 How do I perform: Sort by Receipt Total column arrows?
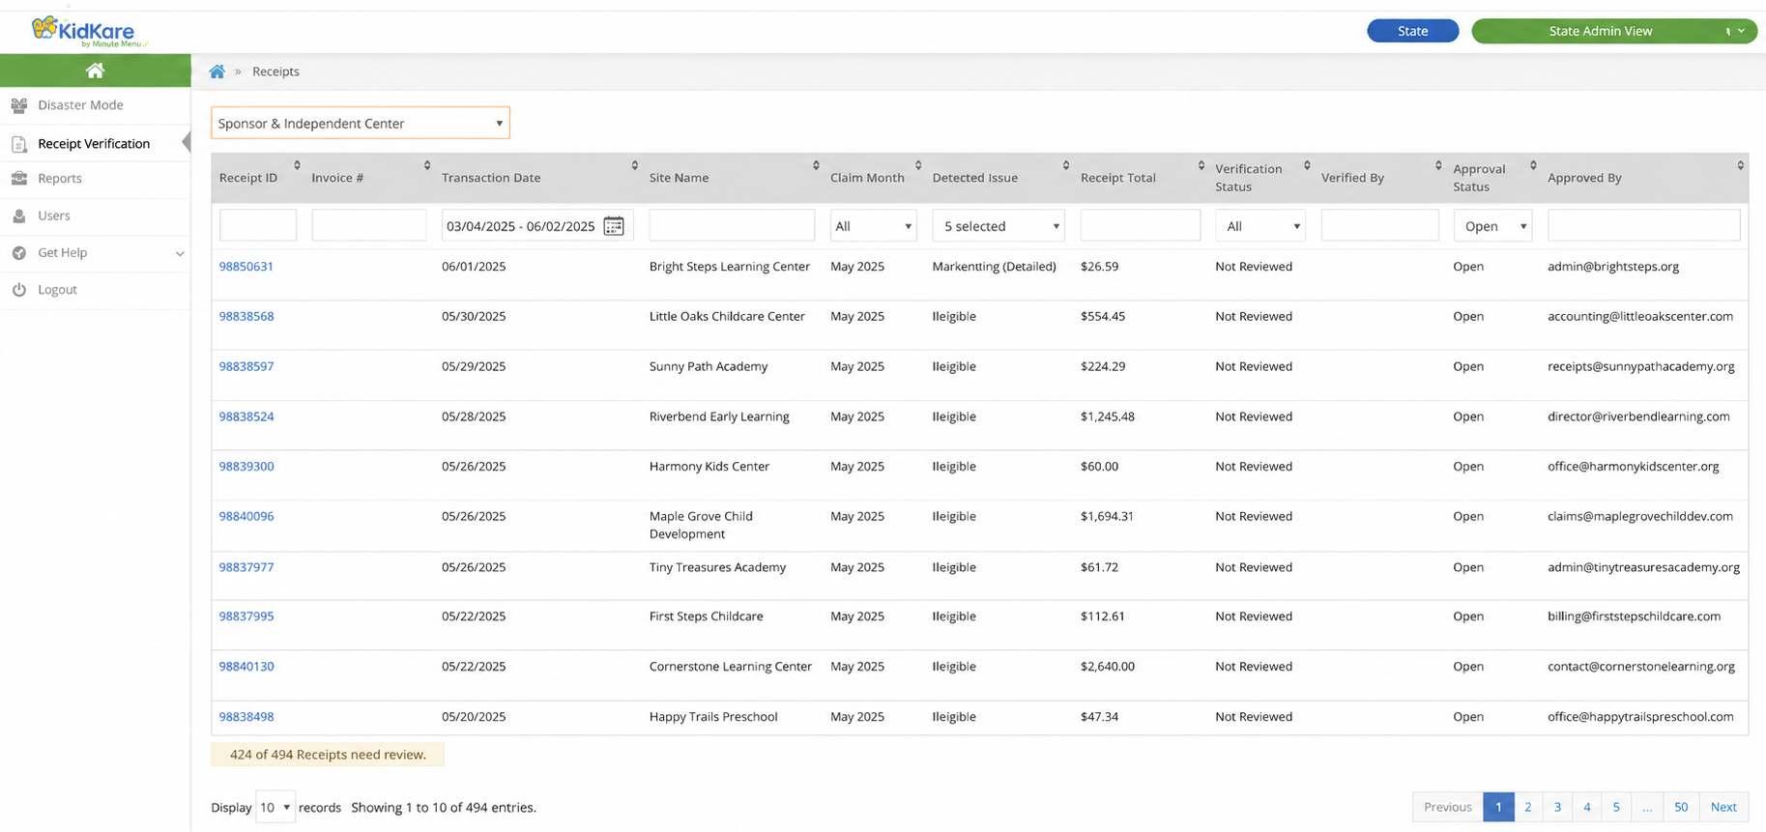[1201, 165]
